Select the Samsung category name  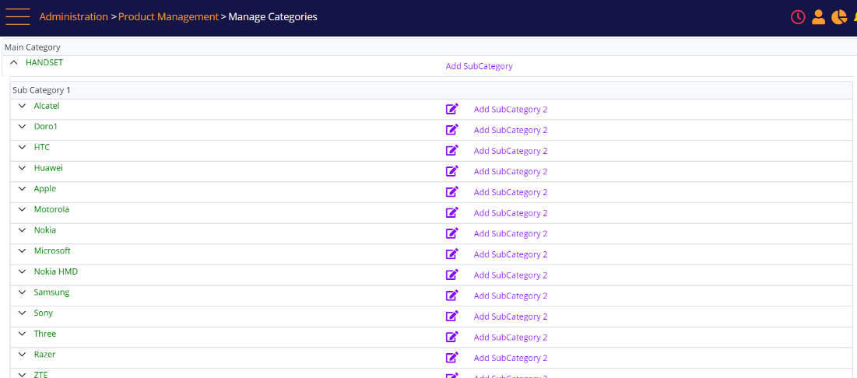coord(51,292)
